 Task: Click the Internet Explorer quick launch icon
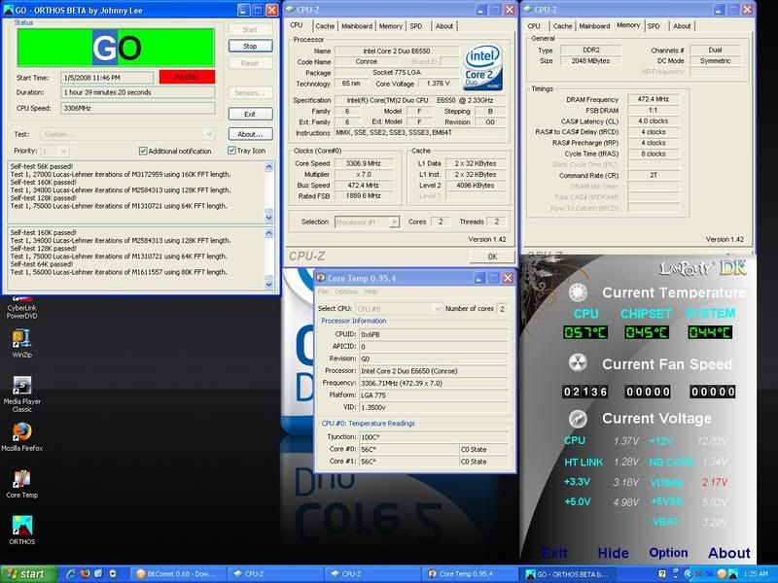71,573
